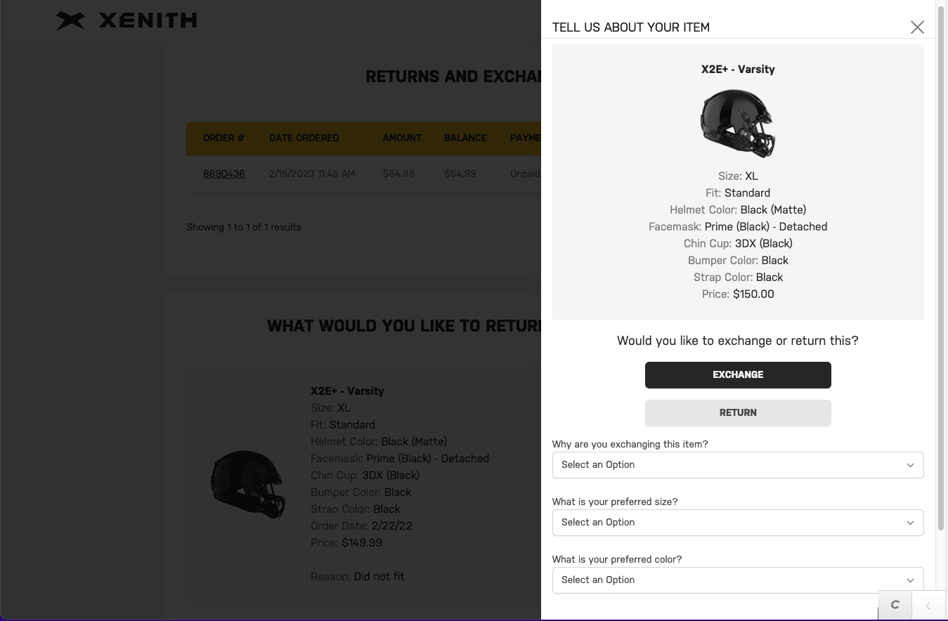Click the C-shaped widget icon at bottom right
This screenshot has width=948, height=621.
pyautogui.click(x=895, y=605)
